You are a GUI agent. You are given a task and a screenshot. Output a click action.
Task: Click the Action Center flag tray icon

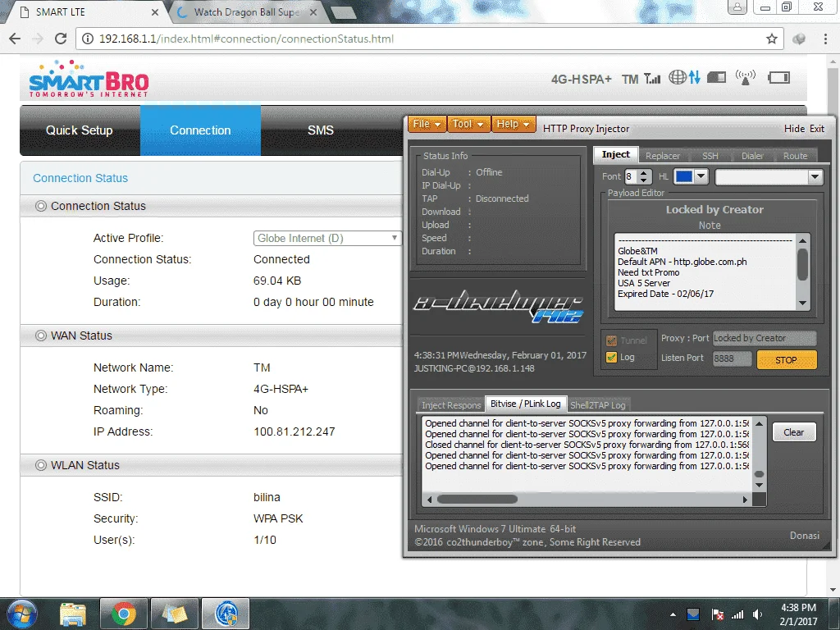point(717,614)
